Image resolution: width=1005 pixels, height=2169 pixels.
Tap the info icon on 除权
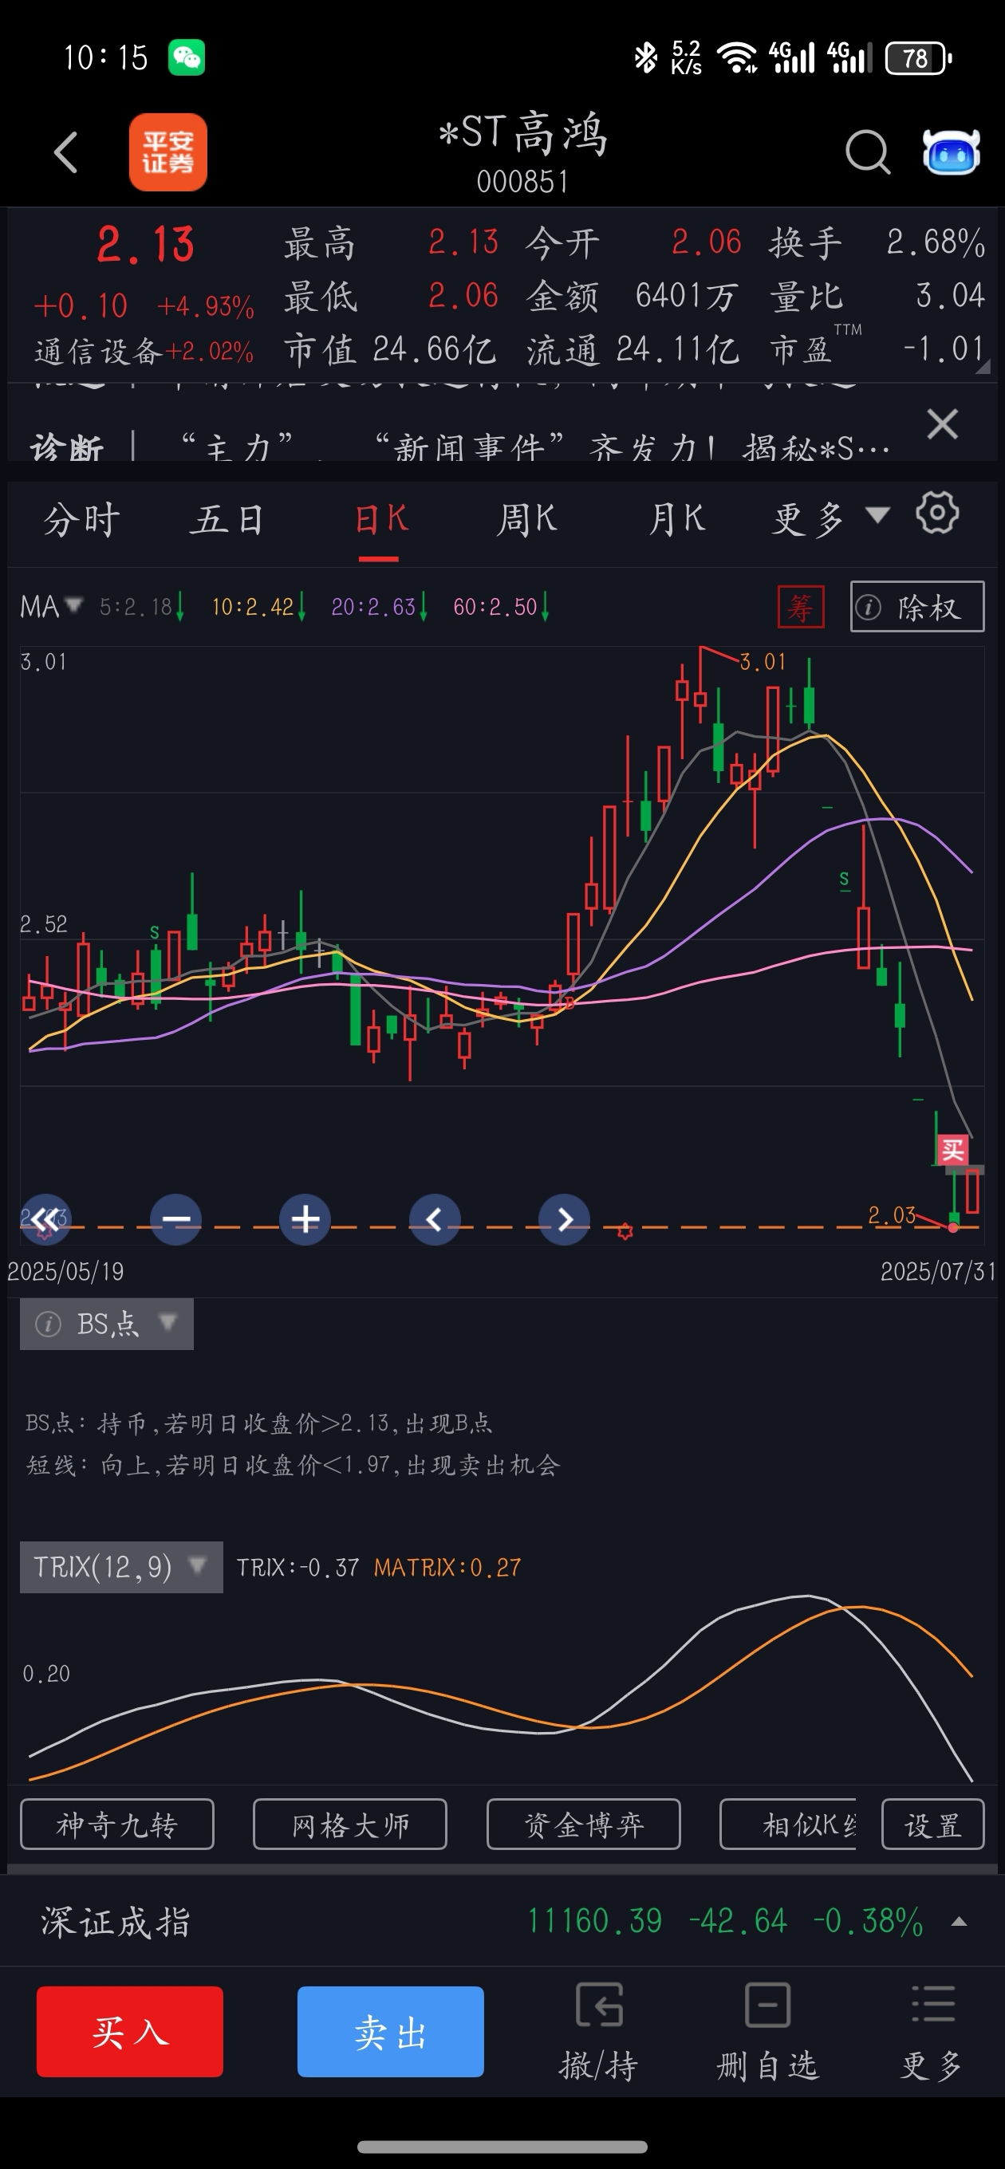click(868, 606)
